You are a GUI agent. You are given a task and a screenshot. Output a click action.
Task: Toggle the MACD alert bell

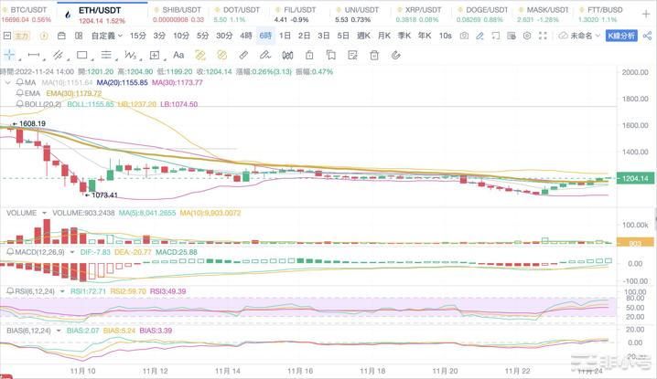click(x=10, y=252)
